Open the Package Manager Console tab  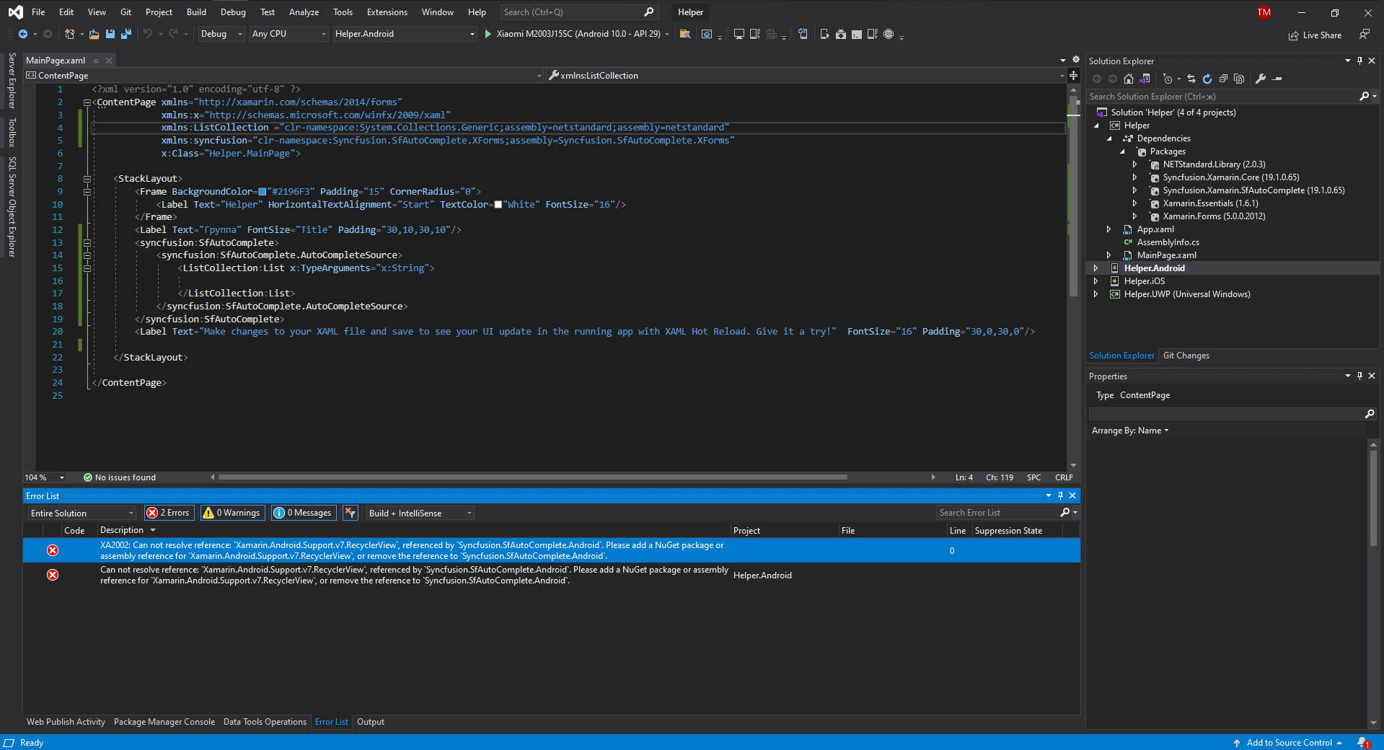pyautogui.click(x=164, y=722)
